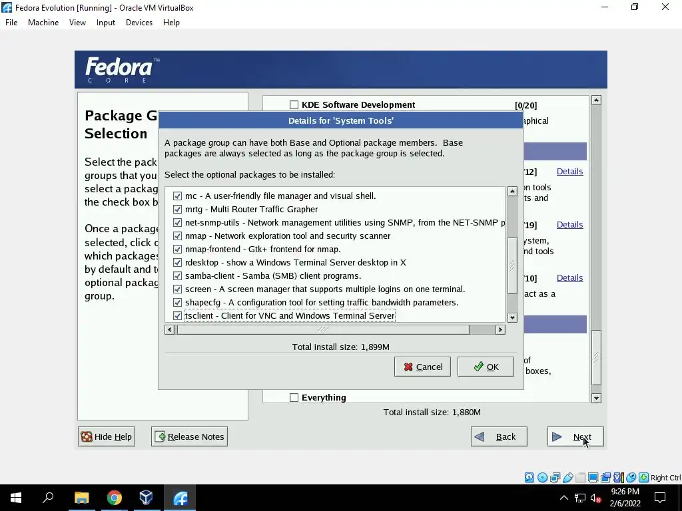Select Fedora Evolution VM taskbar icon
Image resolution: width=682 pixels, height=511 pixels.
click(180, 498)
